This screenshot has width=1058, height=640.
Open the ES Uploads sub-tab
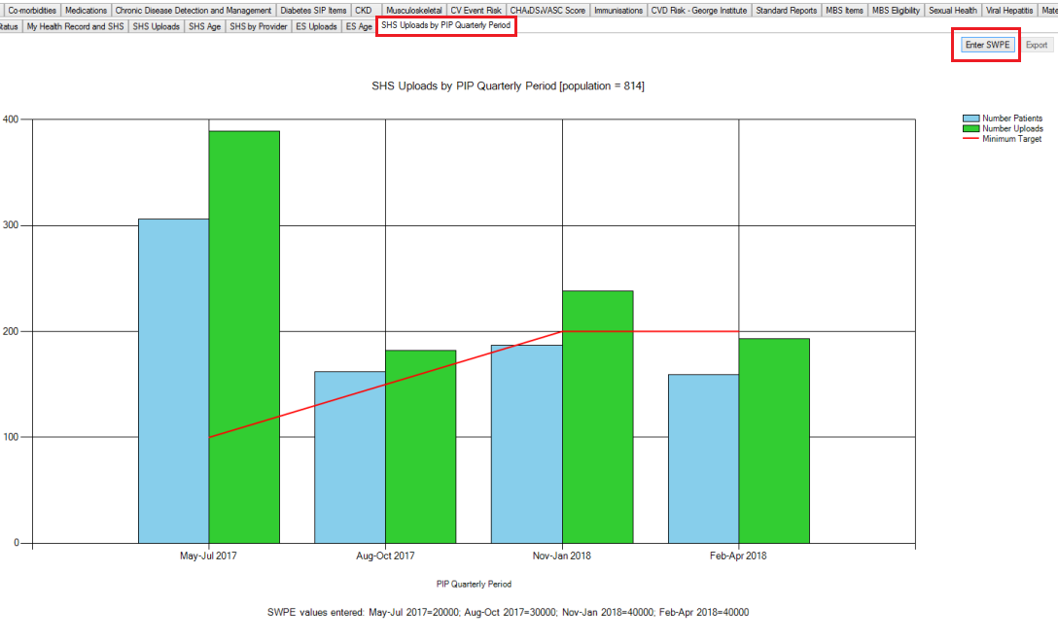coord(316,26)
